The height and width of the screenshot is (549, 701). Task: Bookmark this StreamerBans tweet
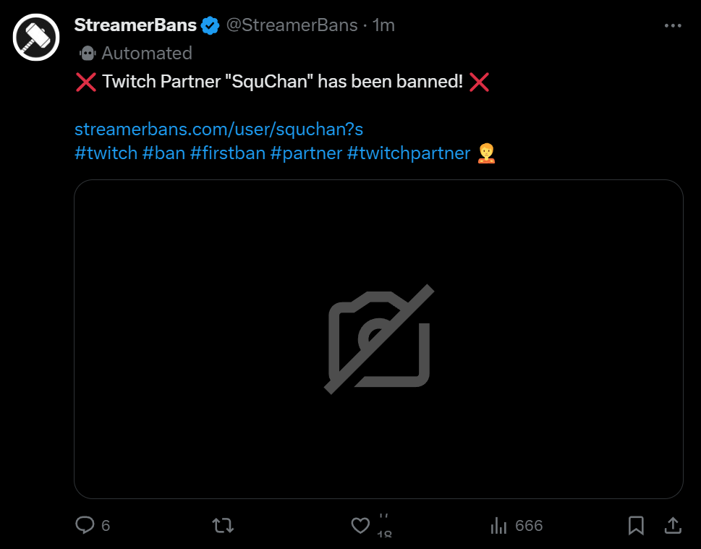(636, 525)
